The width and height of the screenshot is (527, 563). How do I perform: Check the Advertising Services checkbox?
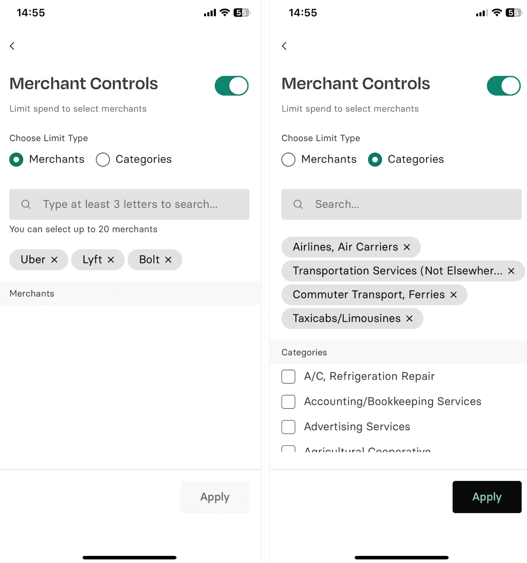(x=288, y=427)
